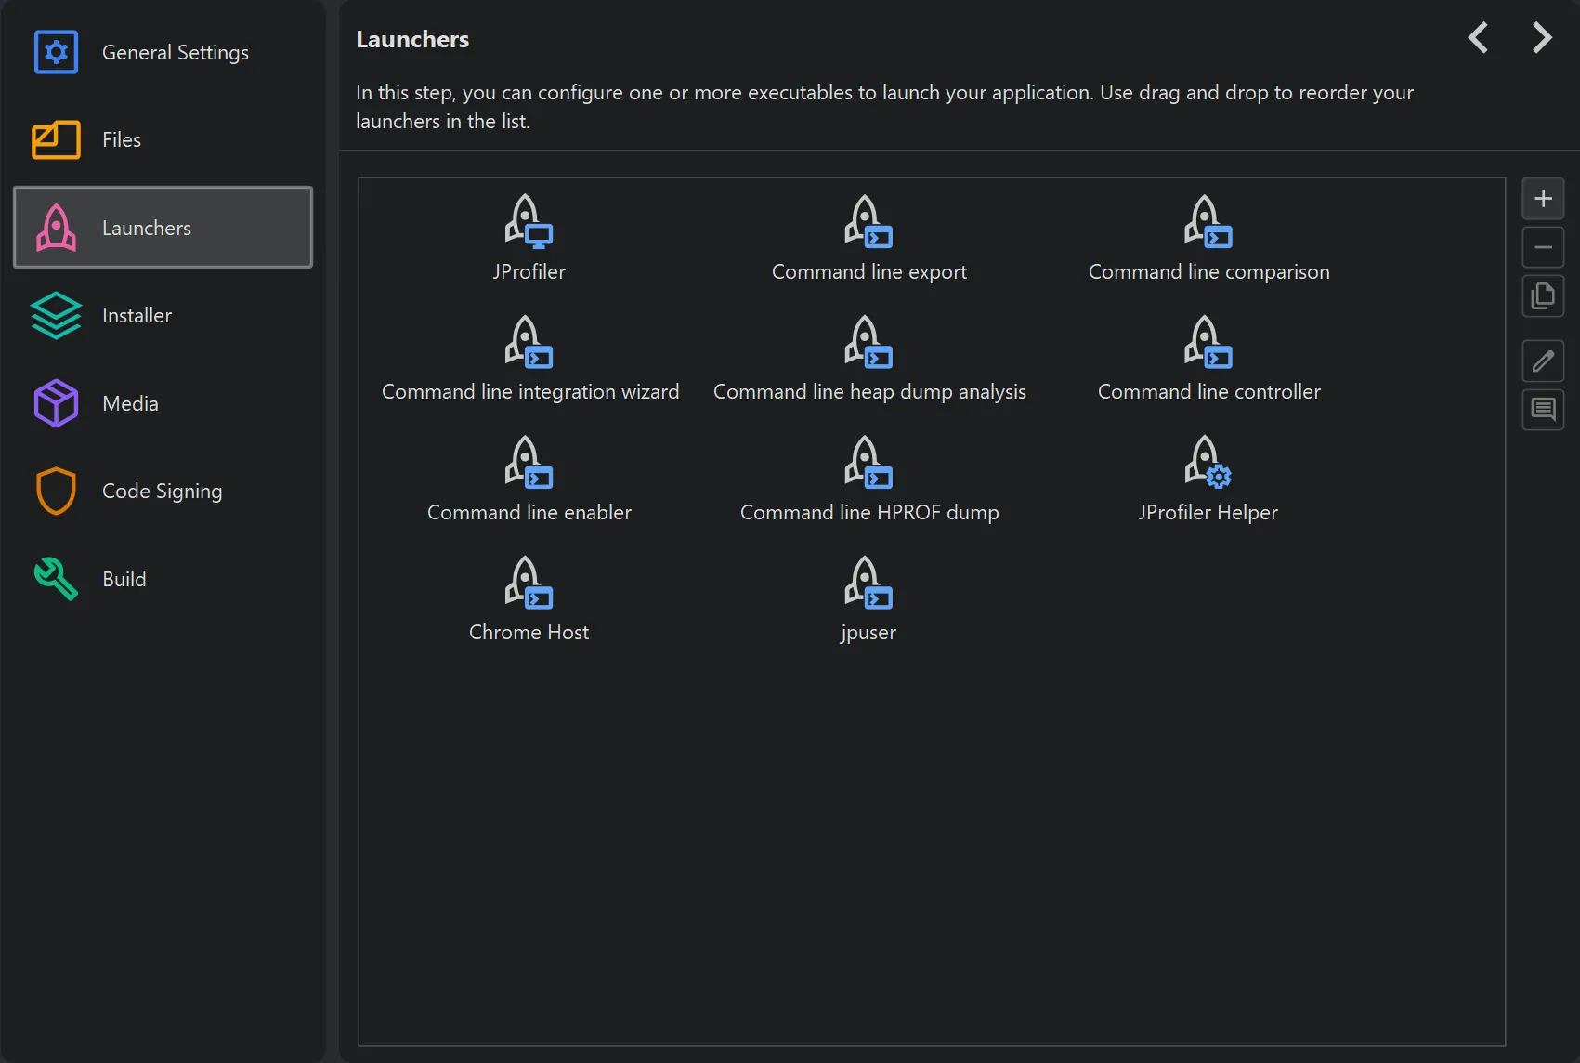1580x1063 pixels.
Task: Click the comment icon in side toolbar
Action: point(1543,410)
